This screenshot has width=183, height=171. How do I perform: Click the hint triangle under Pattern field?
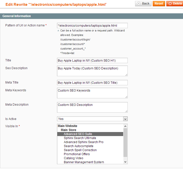point(58,31)
